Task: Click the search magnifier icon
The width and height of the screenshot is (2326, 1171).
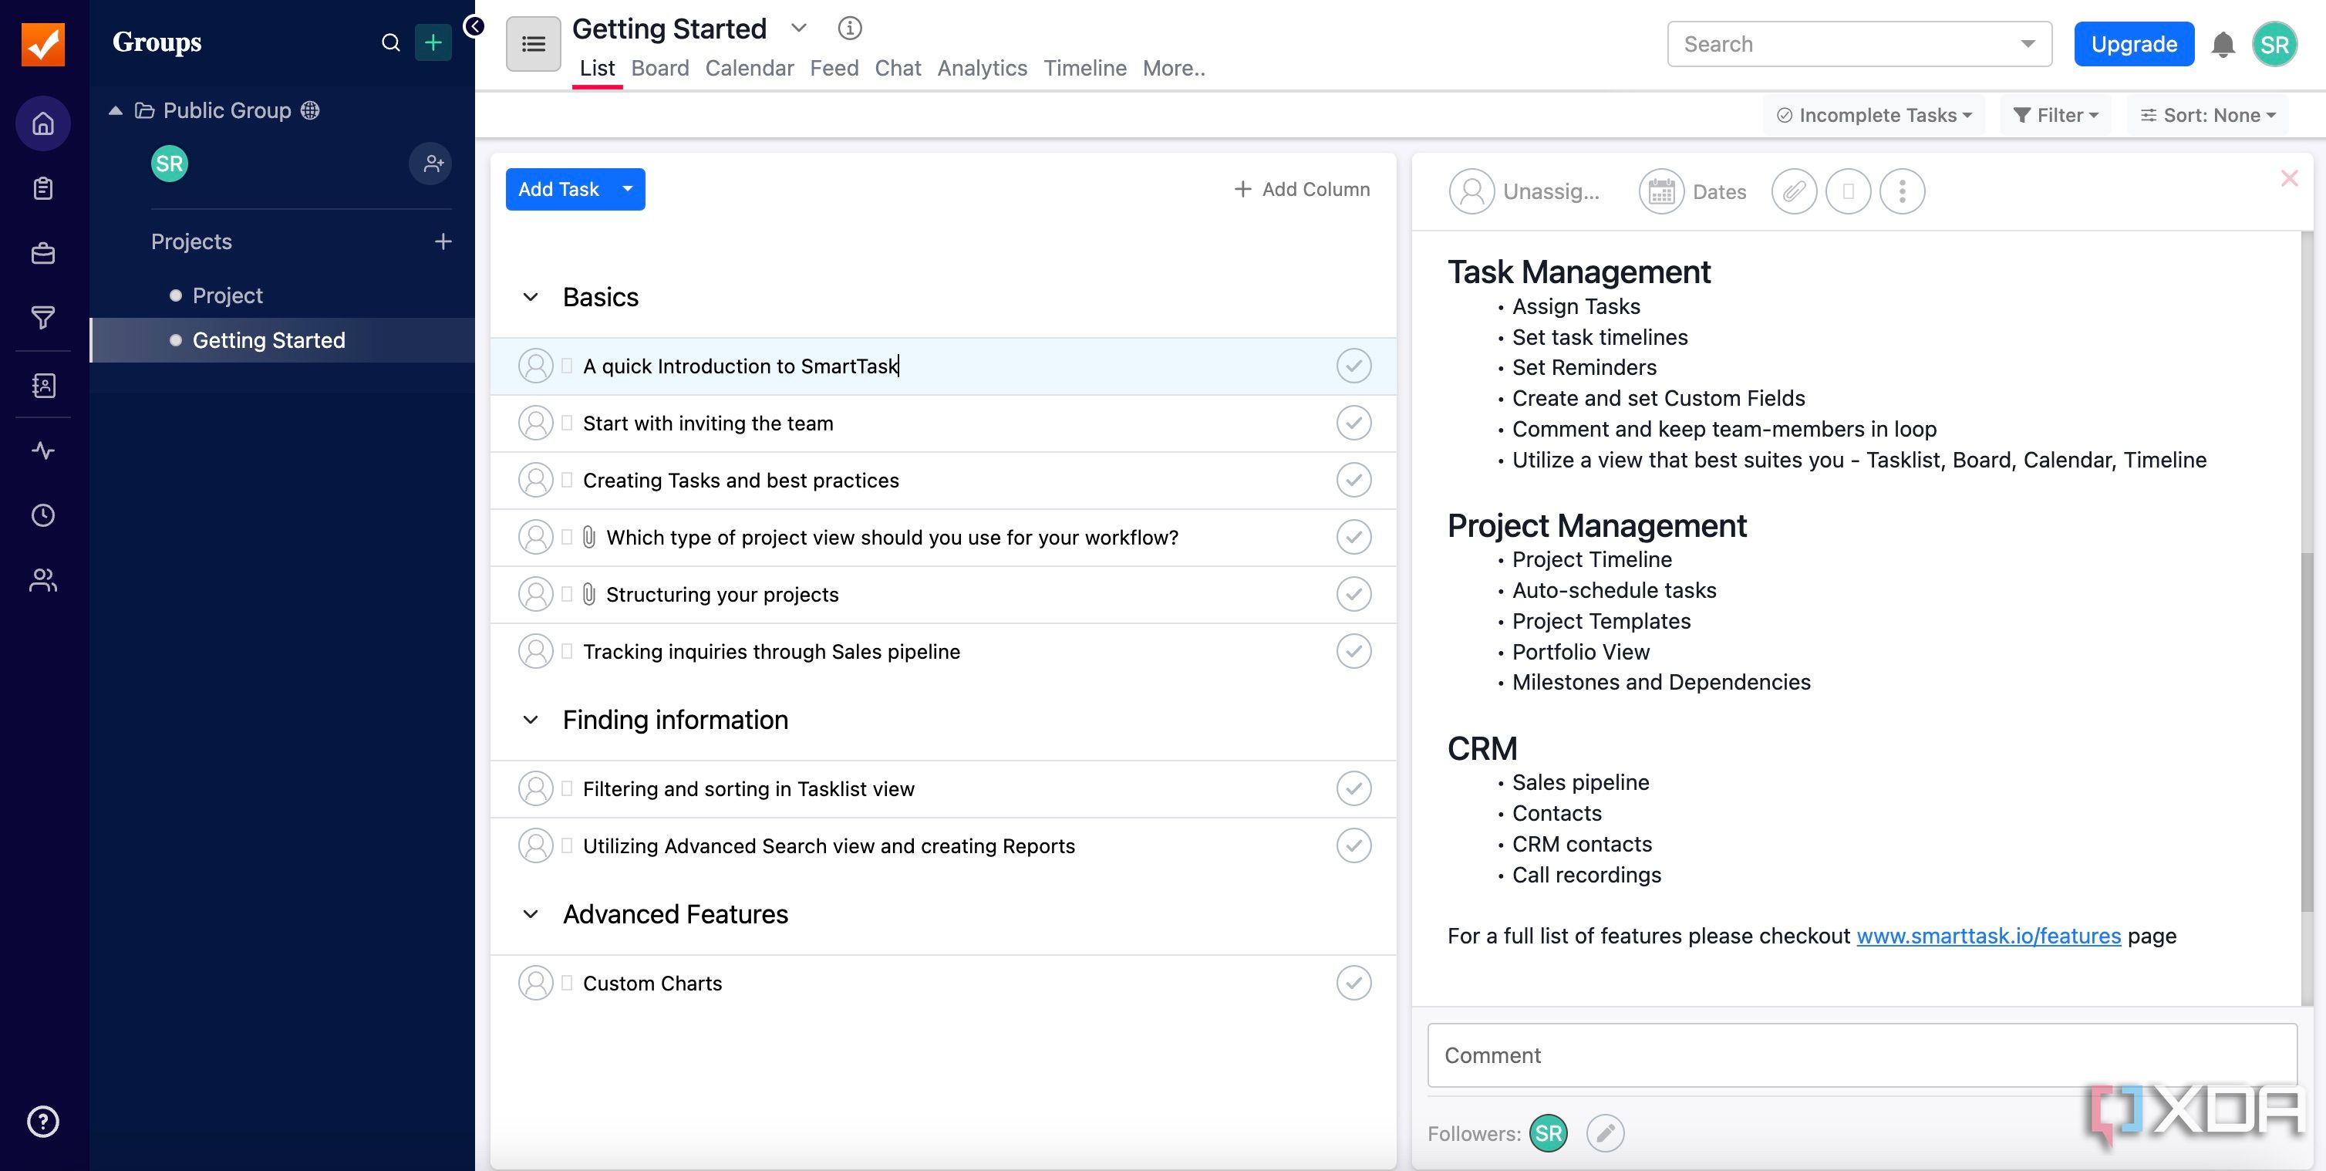Action: click(388, 42)
